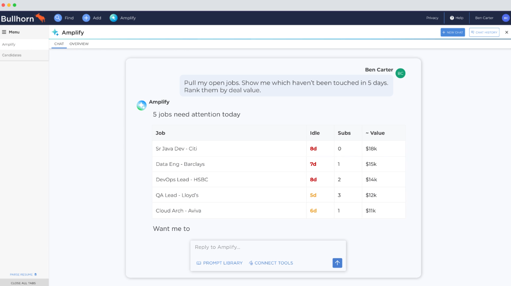Viewport: 511px width, 286px height.
Task: Click the Amplify avatar in chat
Action: coord(142,105)
